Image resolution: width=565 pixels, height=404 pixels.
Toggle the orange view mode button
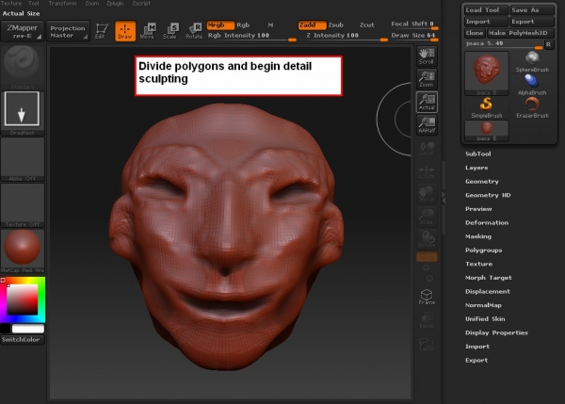tap(427, 257)
